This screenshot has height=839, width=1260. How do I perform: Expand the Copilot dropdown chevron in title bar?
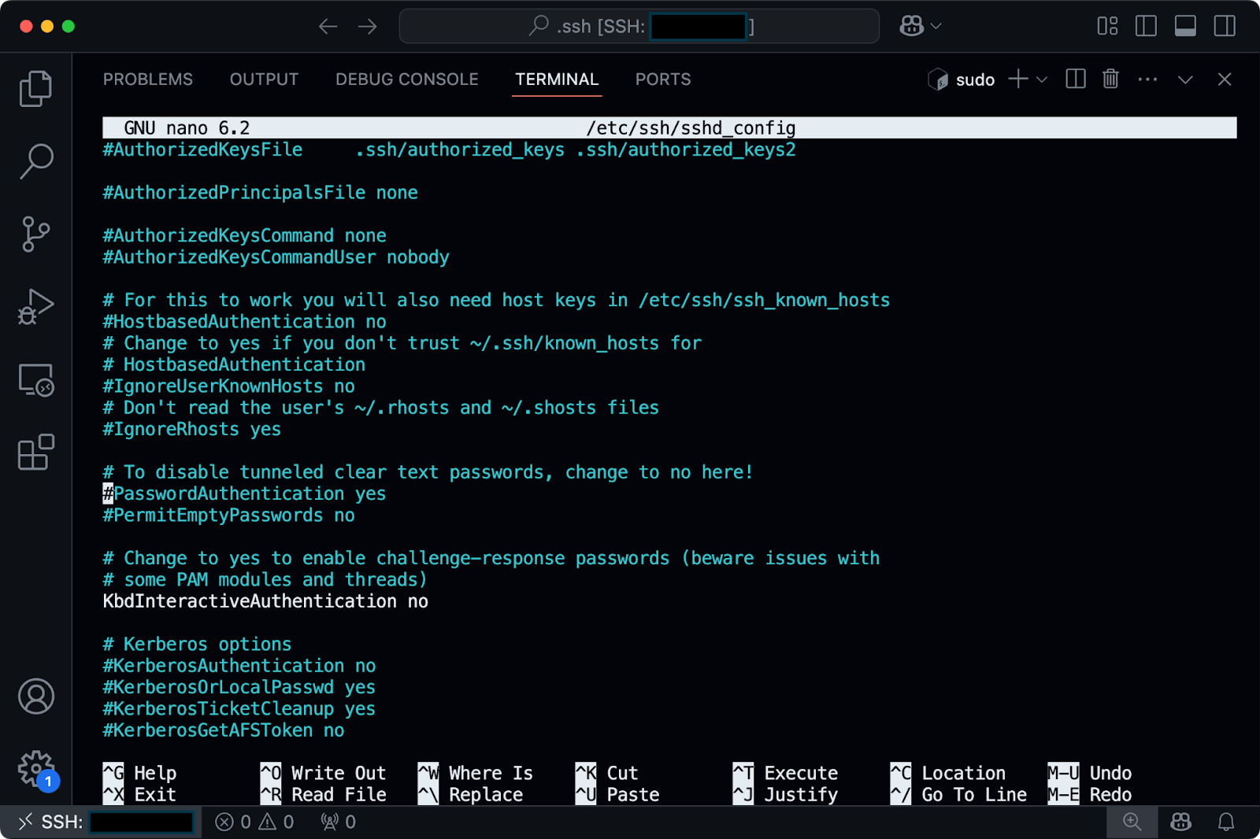click(936, 27)
